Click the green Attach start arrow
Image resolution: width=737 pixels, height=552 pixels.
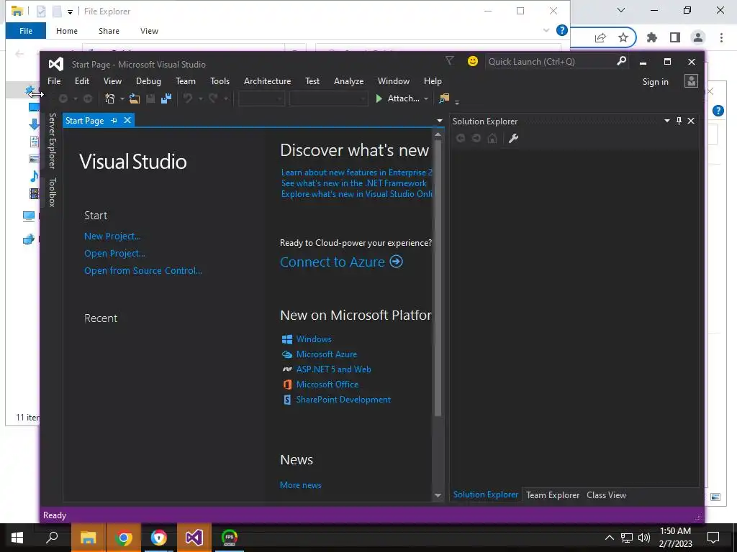pos(379,98)
